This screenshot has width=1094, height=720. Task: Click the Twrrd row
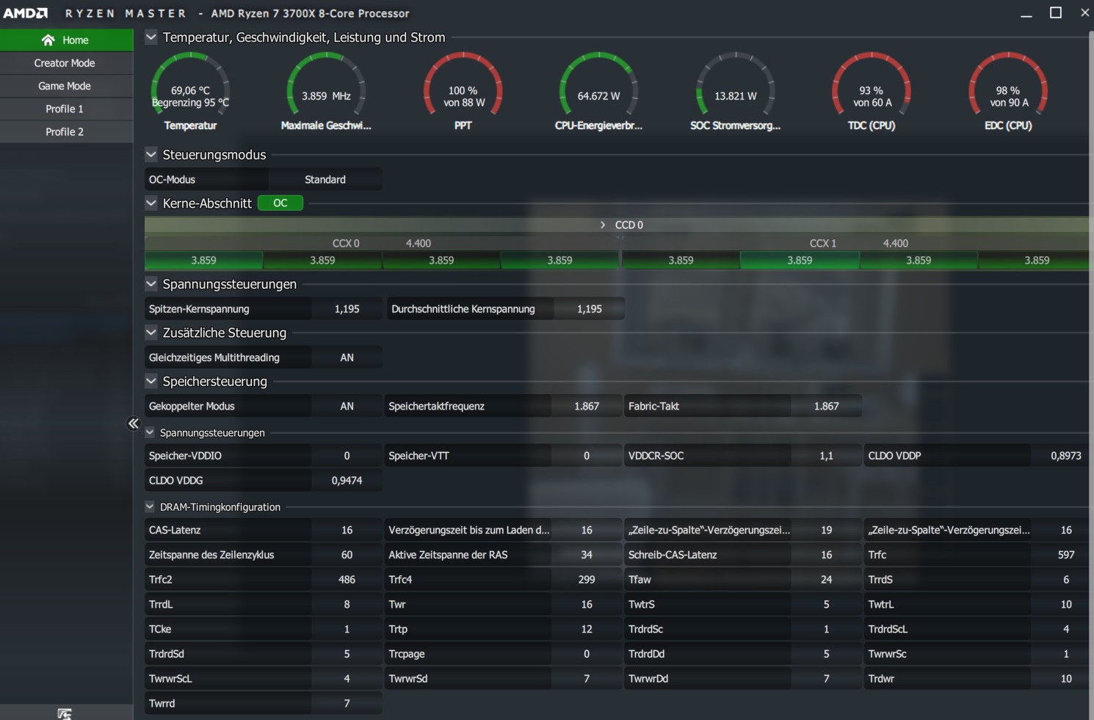264,704
